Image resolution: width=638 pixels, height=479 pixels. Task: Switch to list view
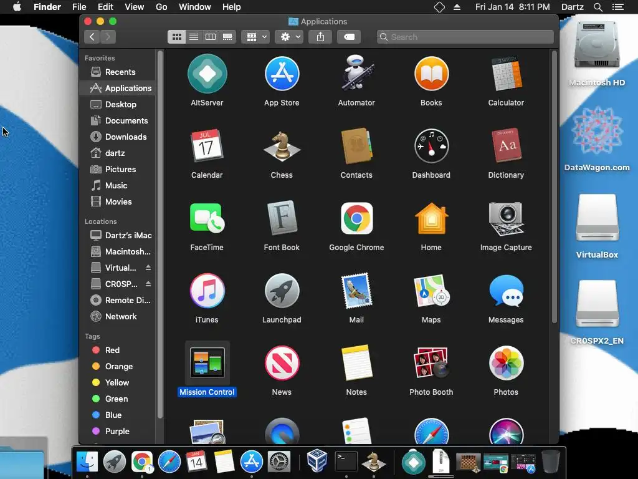[194, 37]
